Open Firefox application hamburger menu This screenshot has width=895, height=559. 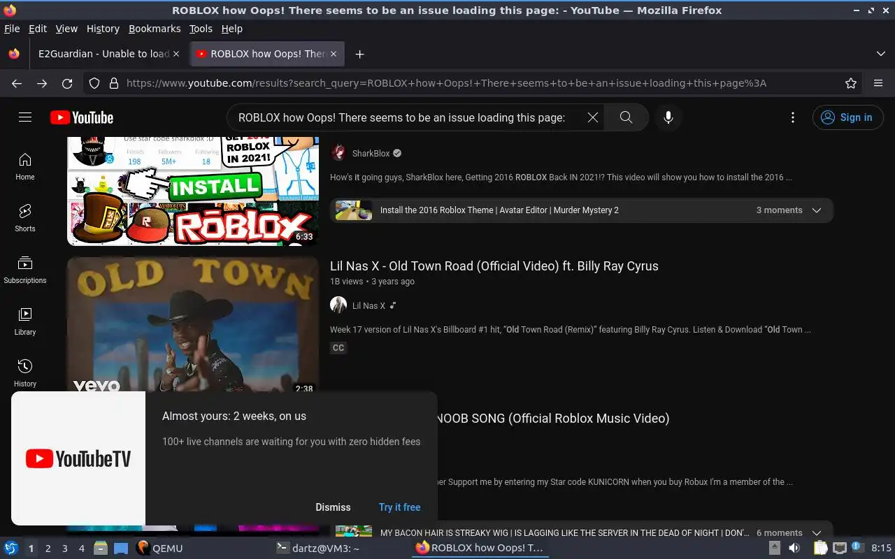tap(878, 83)
